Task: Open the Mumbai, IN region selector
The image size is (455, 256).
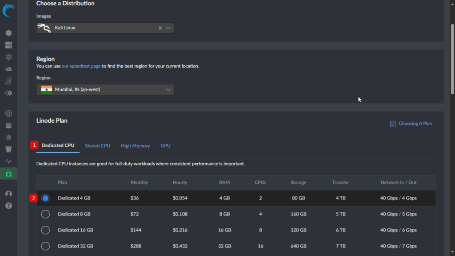Action: coord(105,90)
